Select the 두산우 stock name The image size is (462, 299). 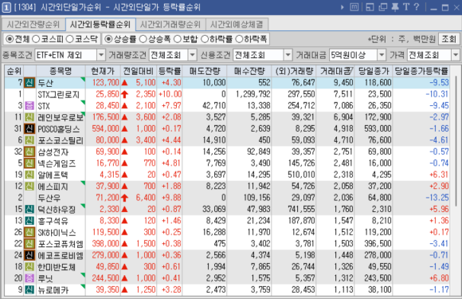coord(49,198)
